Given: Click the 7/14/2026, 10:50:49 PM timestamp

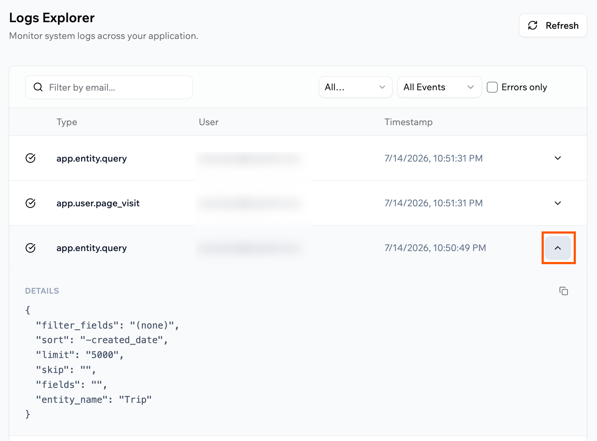Looking at the screenshot, I should (x=435, y=248).
